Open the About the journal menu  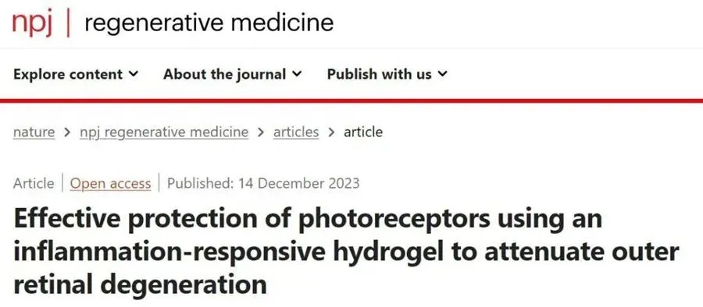233,74
